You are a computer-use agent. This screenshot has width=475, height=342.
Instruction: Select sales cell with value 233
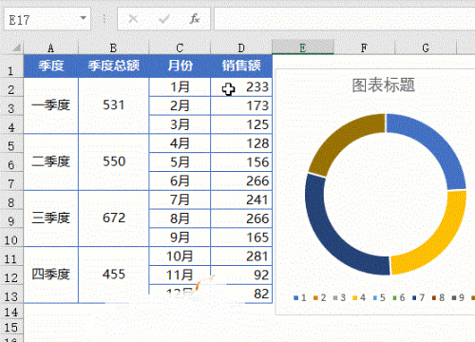tap(241, 86)
